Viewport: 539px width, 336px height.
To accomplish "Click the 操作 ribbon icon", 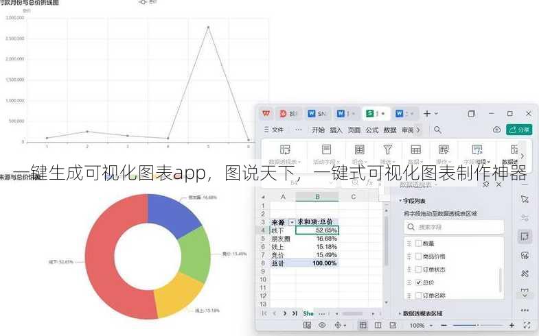I will tap(444, 149).
